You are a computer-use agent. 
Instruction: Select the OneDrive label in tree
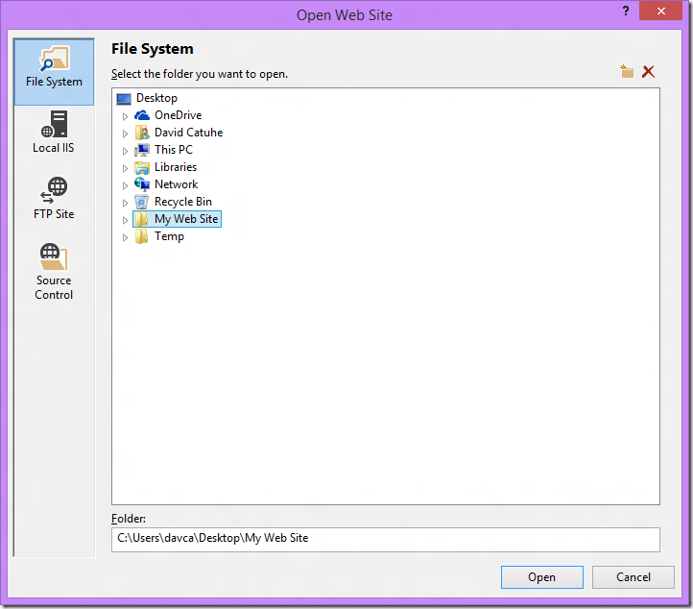(x=179, y=115)
